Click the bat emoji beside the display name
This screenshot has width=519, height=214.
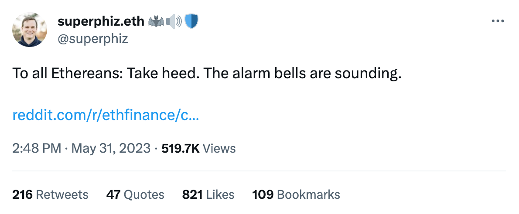tap(156, 21)
